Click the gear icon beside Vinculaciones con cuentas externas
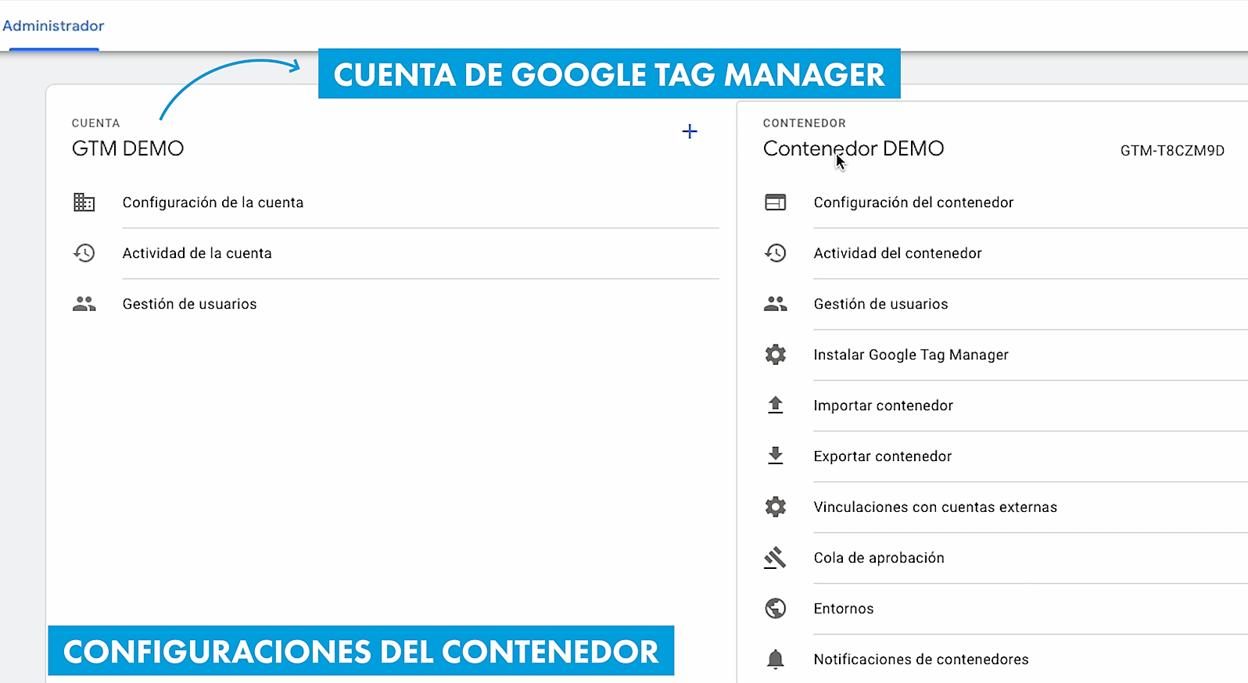1248x683 pixels. pos(775,507)
